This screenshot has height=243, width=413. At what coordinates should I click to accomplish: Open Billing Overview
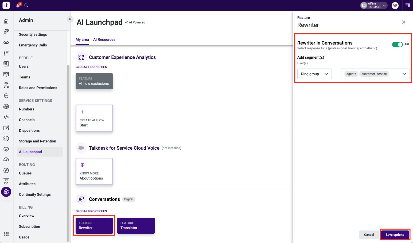[x=27, y=216]
